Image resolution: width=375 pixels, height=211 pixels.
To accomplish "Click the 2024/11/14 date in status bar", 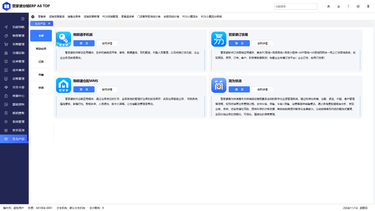I will point(350,208).
